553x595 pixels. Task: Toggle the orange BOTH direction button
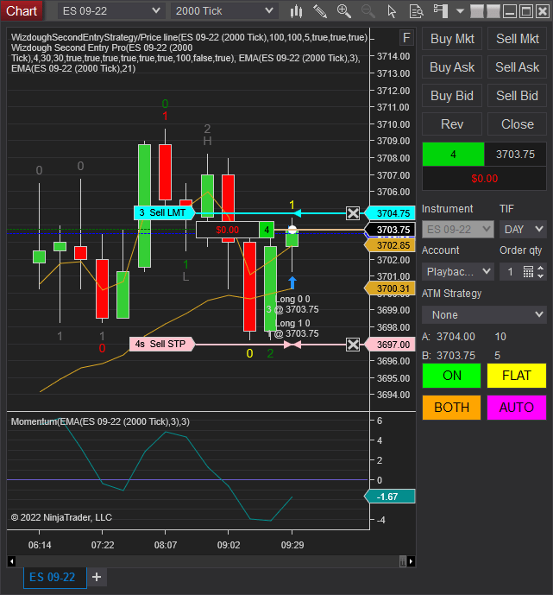[x=451, y=408]
